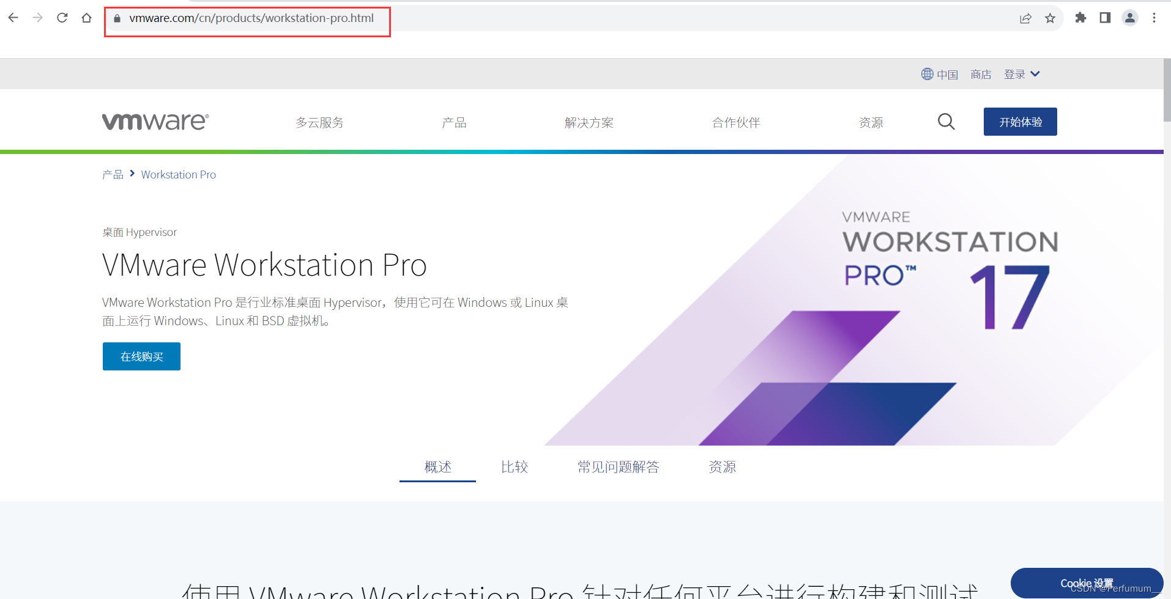Viewport: 1171px width, 599px height.
Task: Click the VMware Workstation Pro heading text
Action: tap(264, 265)
